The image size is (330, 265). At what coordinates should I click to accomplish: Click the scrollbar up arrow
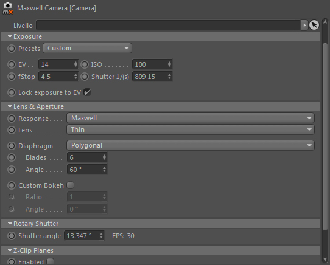(325, 22)
